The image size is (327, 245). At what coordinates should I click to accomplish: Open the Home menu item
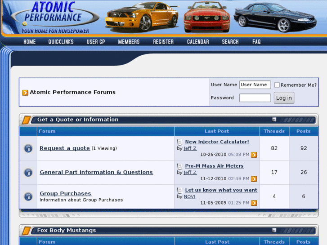(x=30, y=42)
